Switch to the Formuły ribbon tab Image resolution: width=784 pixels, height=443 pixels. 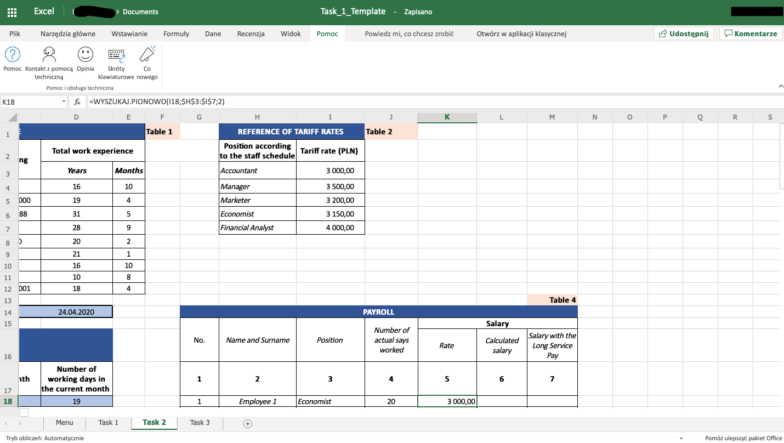pyautogui.click(x=176, y=33)
